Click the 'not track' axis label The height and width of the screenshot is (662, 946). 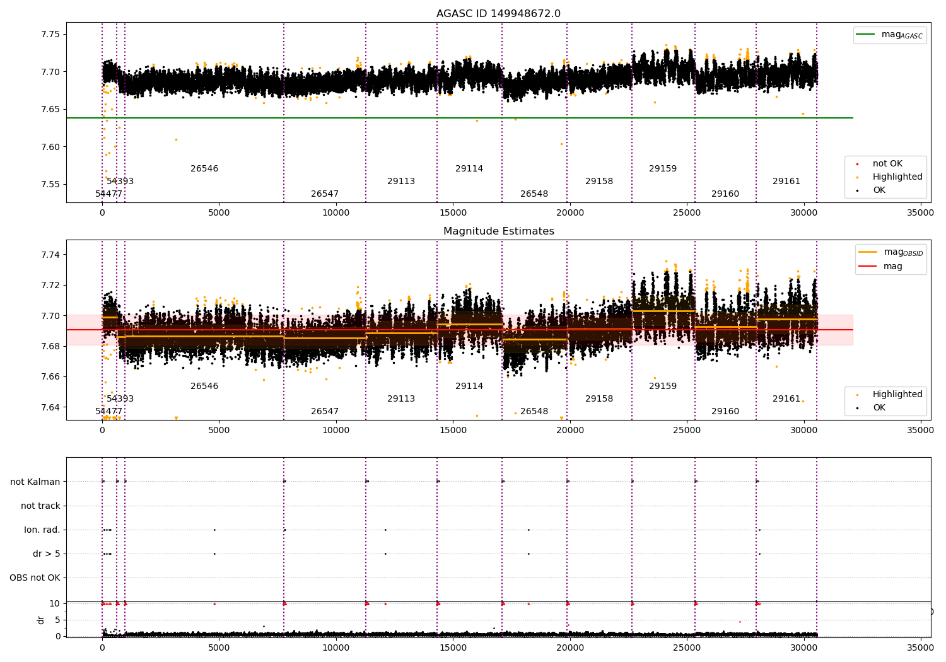[40, 506]
